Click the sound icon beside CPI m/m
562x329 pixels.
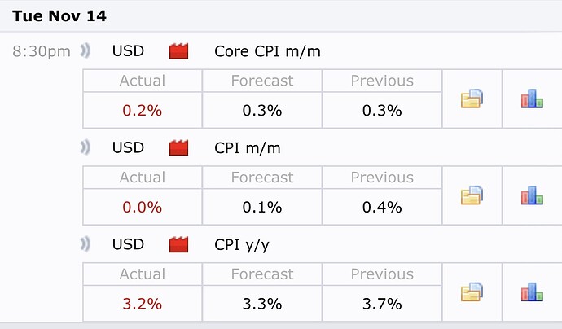tap(85, 148)
